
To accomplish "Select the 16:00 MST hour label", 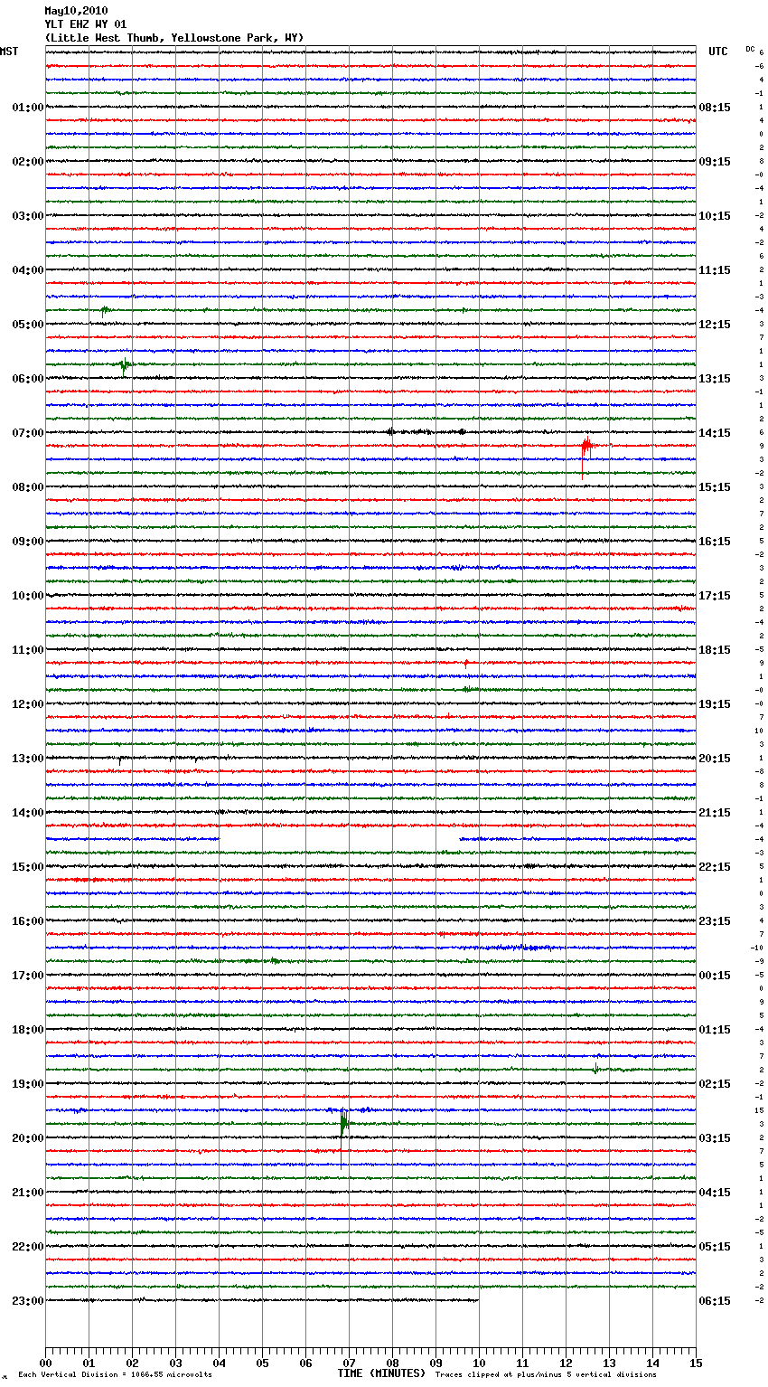I will point(28,921).
